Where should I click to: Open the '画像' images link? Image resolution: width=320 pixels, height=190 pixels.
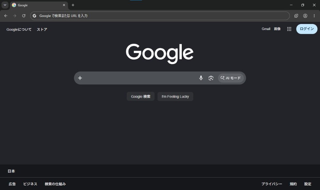tap(277, 29)
